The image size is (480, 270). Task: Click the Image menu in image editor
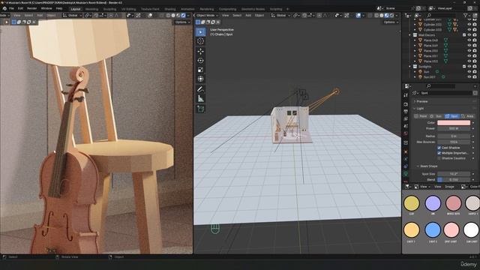pos(449,187)
